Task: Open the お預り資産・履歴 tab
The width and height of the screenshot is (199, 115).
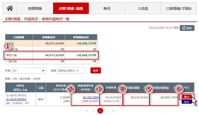Action: click(71, 8)
